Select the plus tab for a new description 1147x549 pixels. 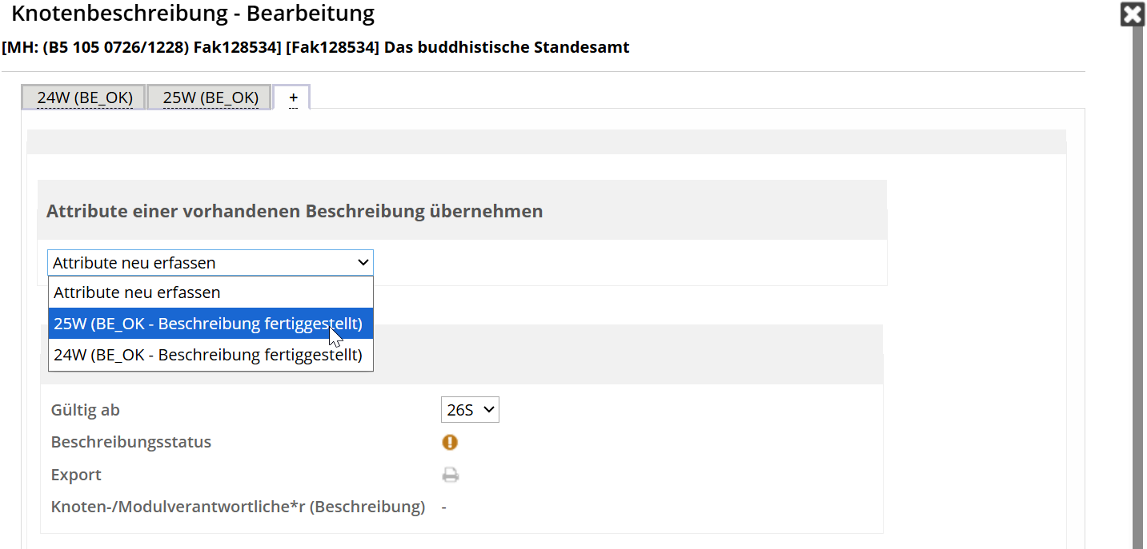tap(293, 97)
